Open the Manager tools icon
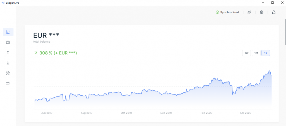The image size is (286, 126). pos(8,73)
